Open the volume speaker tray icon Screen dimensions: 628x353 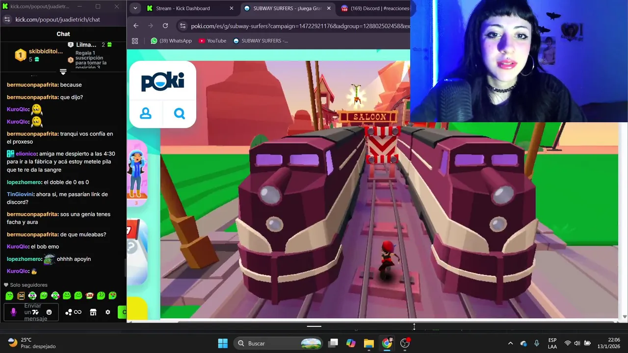tap(577, 343)
